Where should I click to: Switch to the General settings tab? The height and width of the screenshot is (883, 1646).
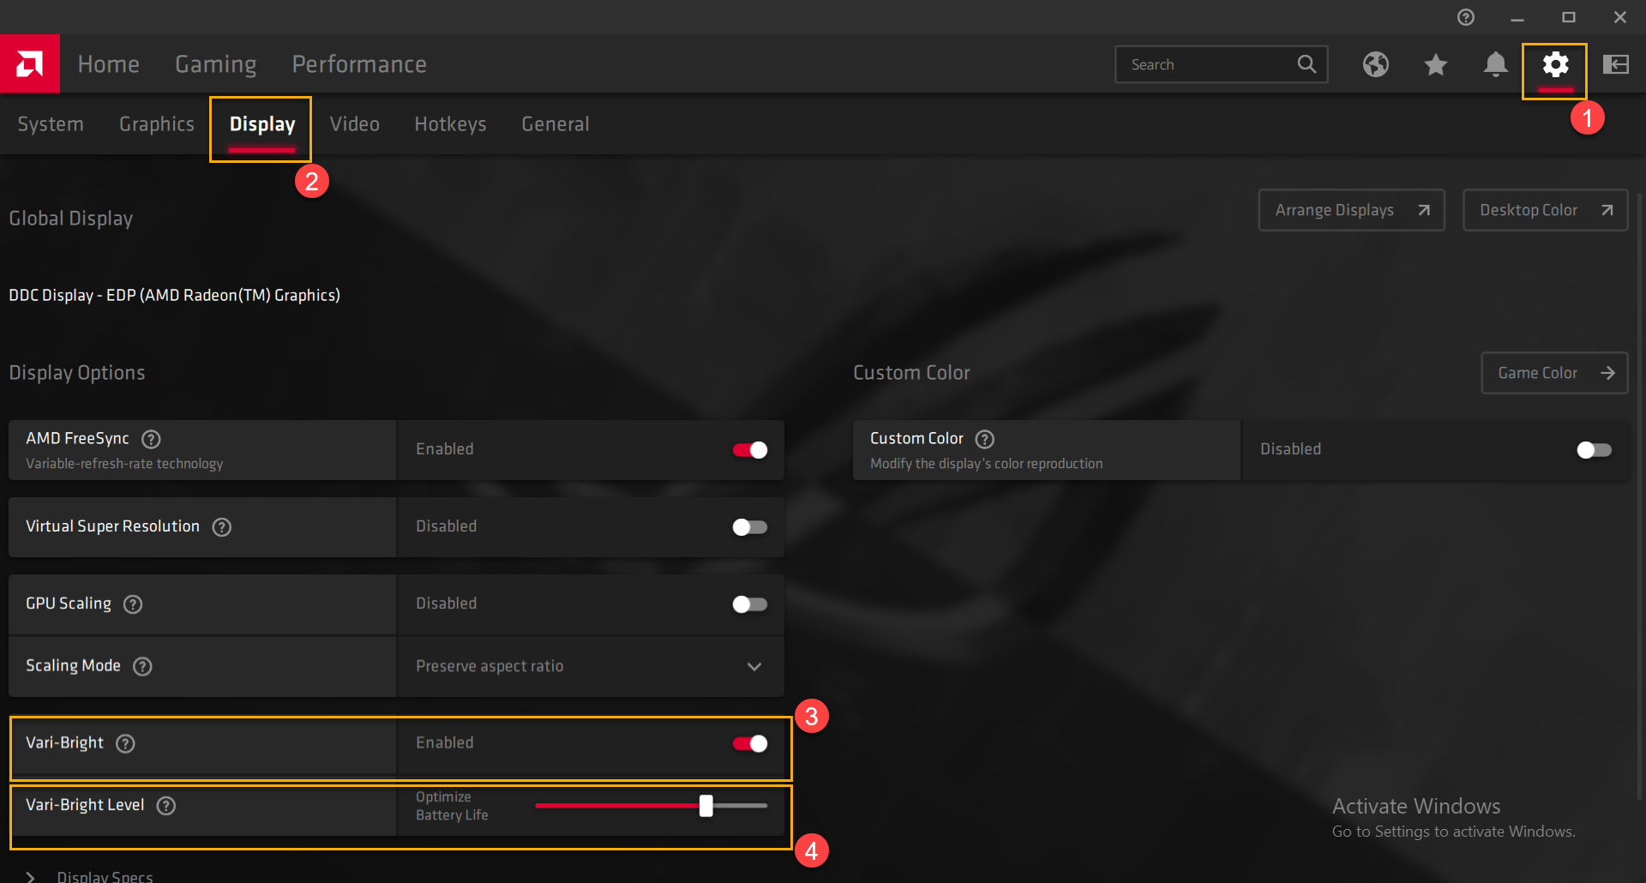tap(555, 124)
